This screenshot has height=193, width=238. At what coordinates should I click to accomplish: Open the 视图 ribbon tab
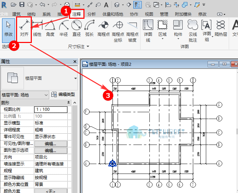(x=149, y=14)
